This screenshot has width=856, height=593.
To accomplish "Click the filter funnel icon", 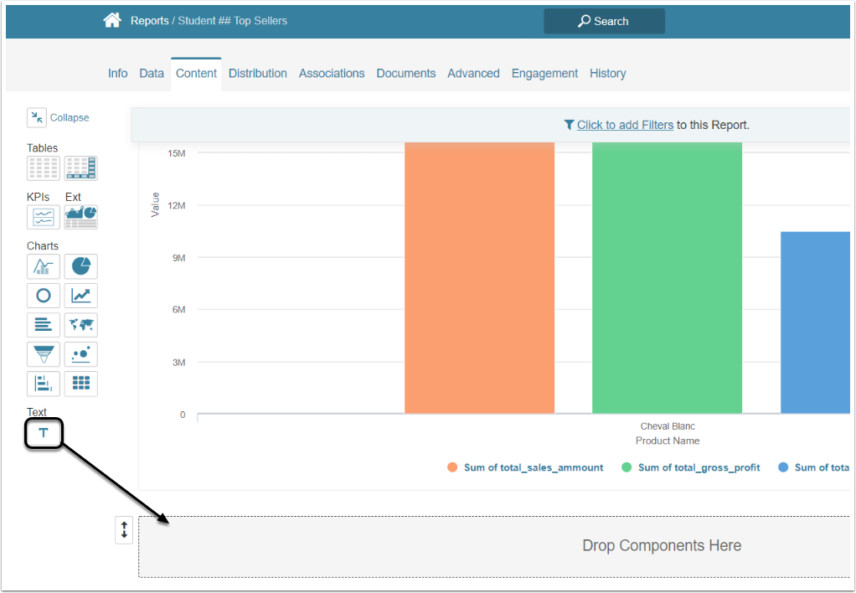I will [569, 125].
